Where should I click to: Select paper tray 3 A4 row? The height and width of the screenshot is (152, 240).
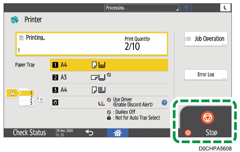coord(109,90)
